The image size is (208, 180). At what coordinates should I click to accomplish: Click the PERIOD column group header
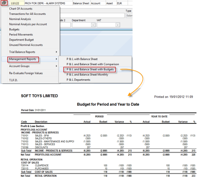click(99, 117)
